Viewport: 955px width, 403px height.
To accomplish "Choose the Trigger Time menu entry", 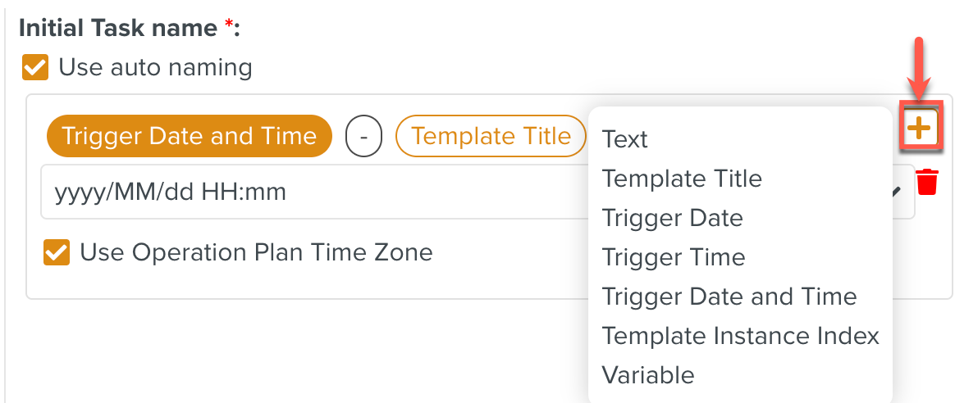I will pyautogui.click(x=674, y=257).
